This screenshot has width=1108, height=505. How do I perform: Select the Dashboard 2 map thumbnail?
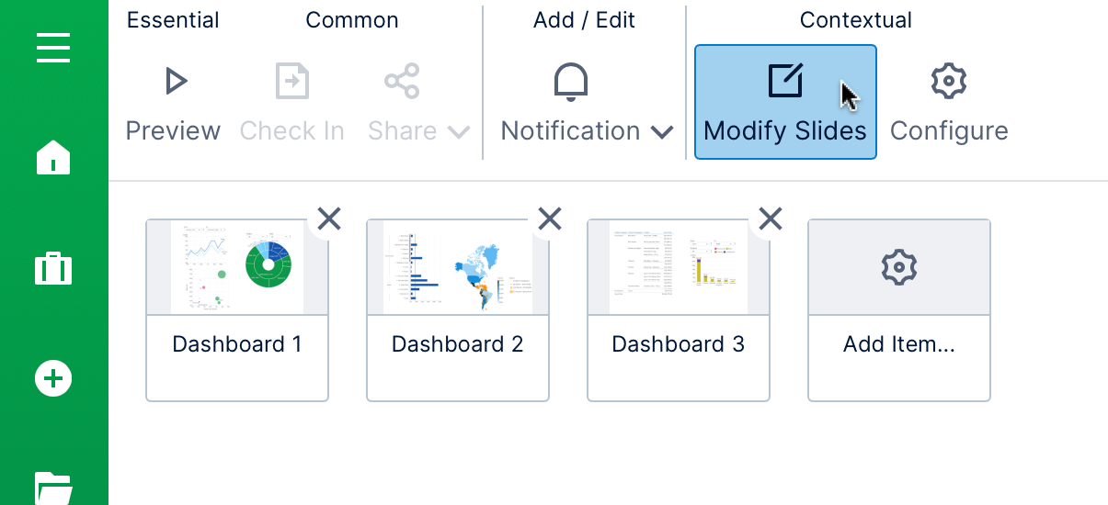click(458, 268)
